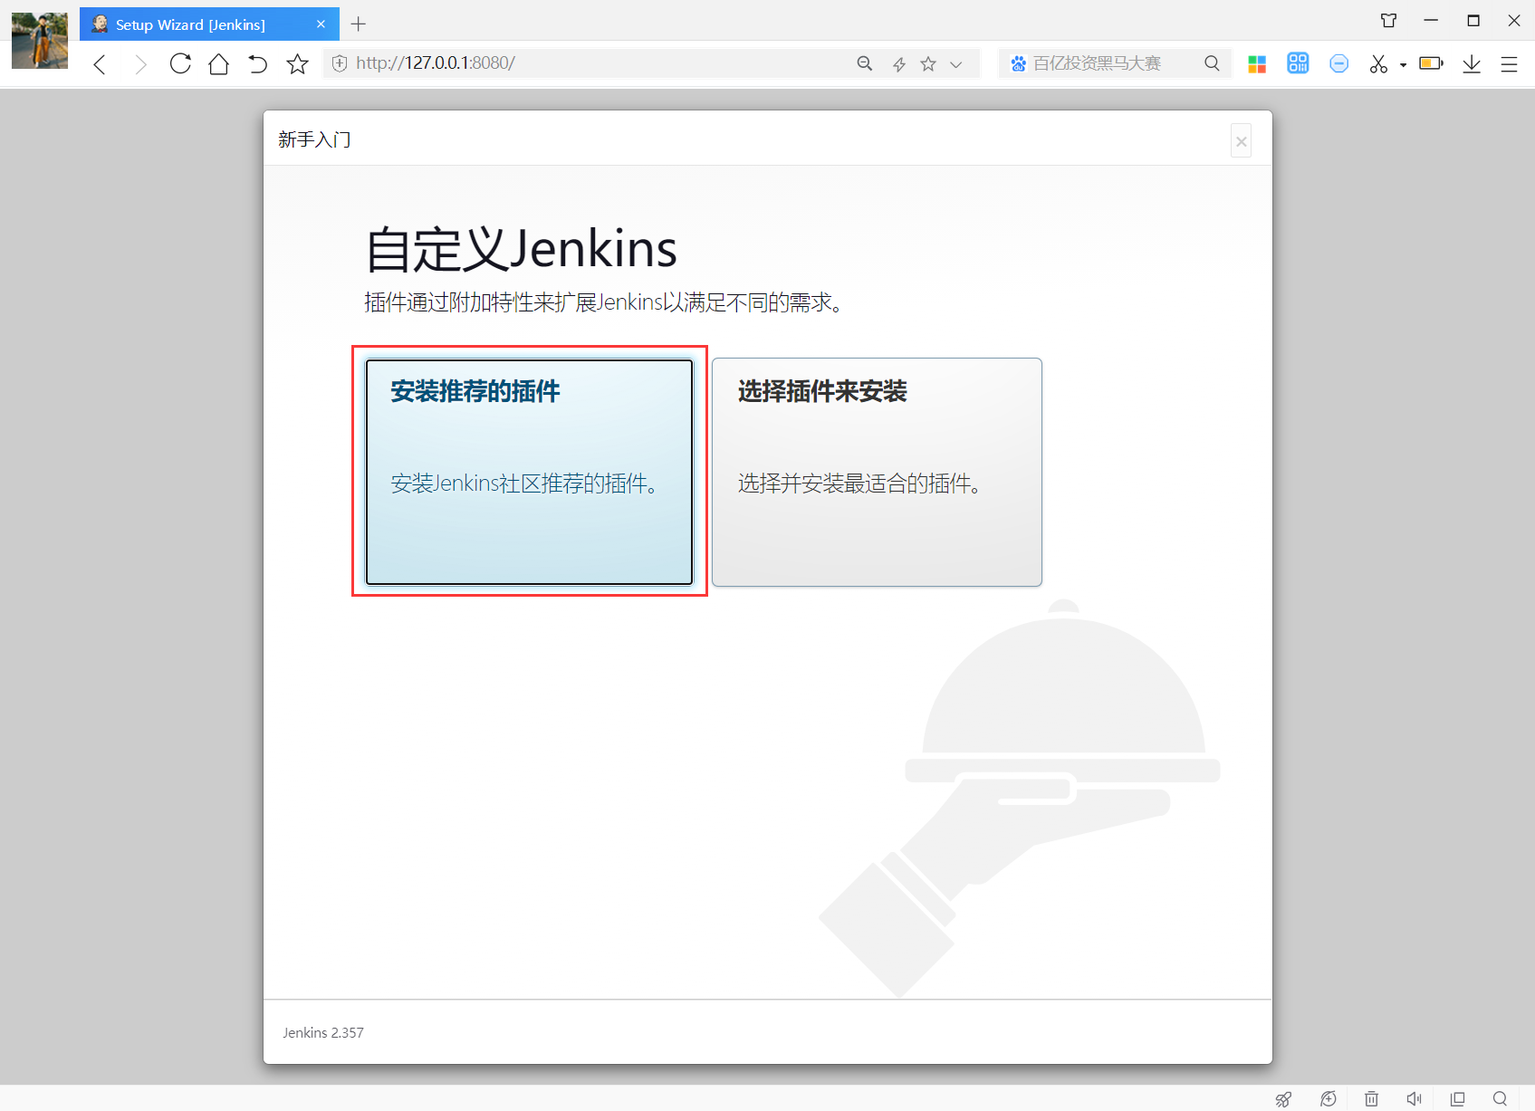The width and height of the screenshot is (1535, 1111).
Task: Click the trash bin icon in status bar
Action: pyautogui.click(x=1372, y=1098)
